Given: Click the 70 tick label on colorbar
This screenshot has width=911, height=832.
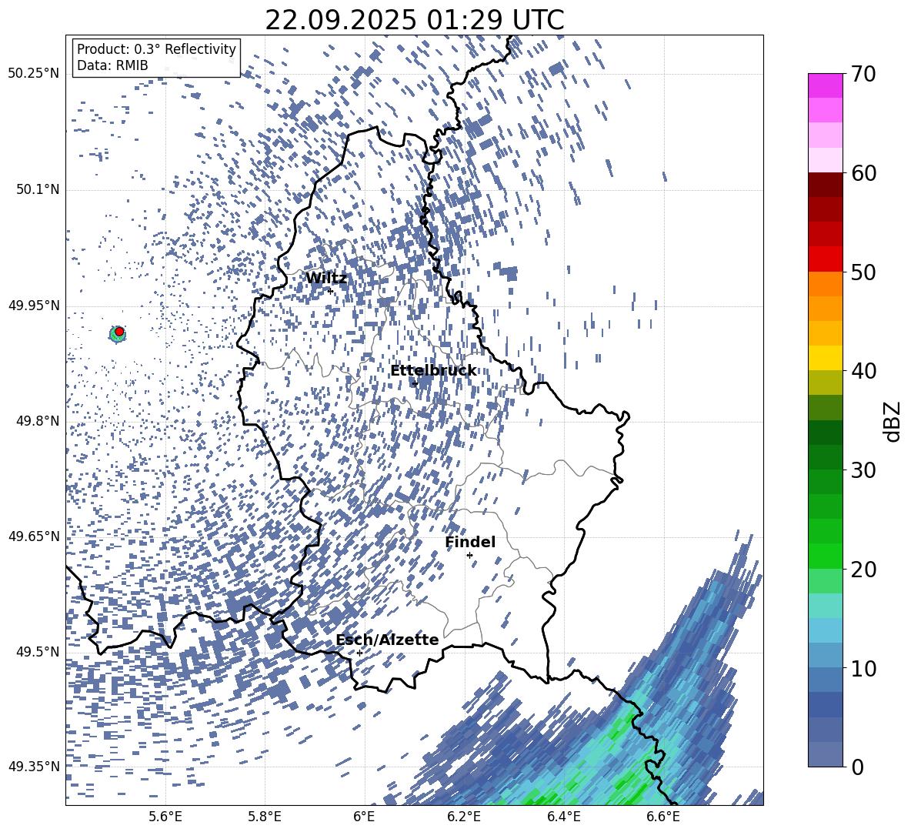Looking at the screenshot, I should point(863,75).
